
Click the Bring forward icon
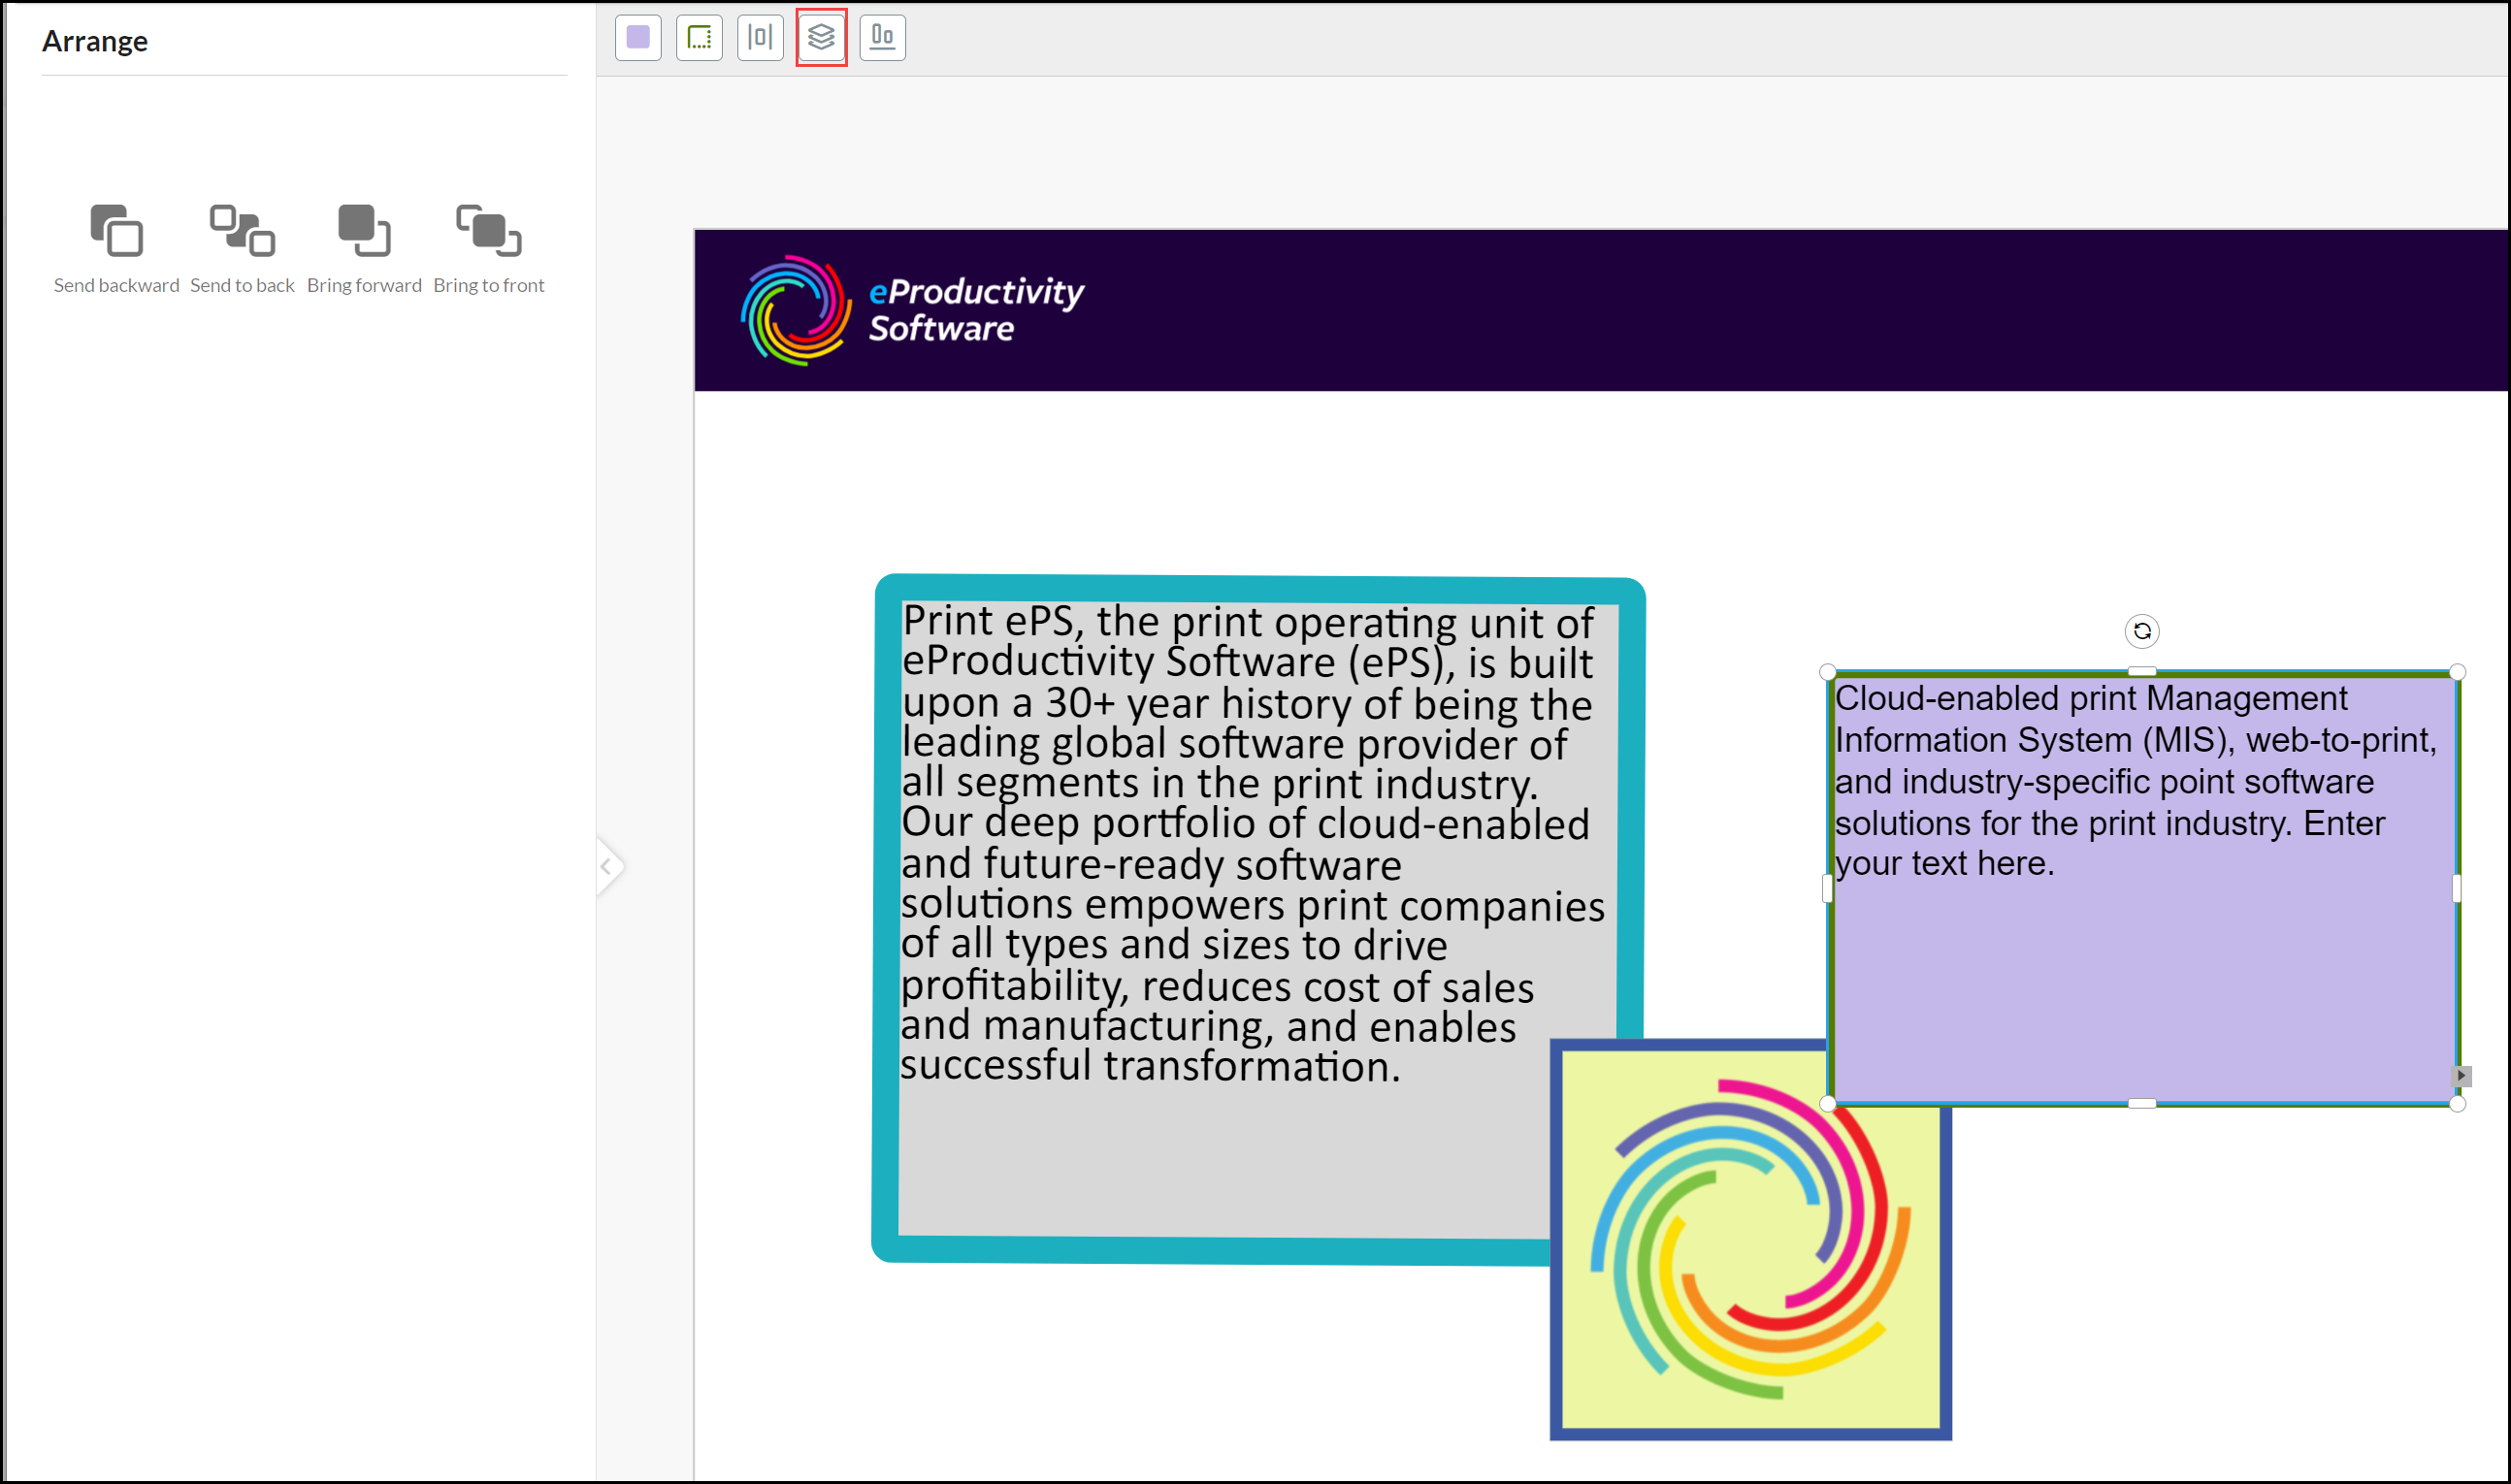(x=364, y=230)
